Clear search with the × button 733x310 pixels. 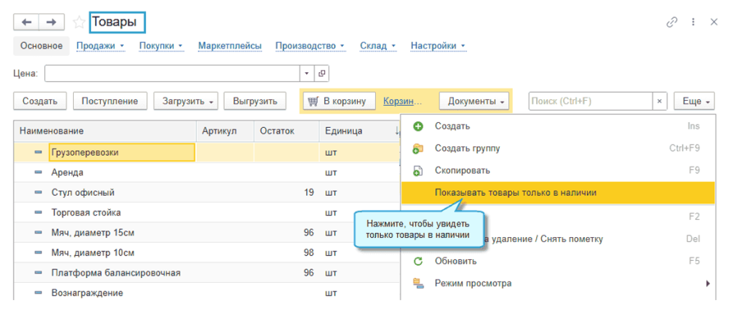659,101
